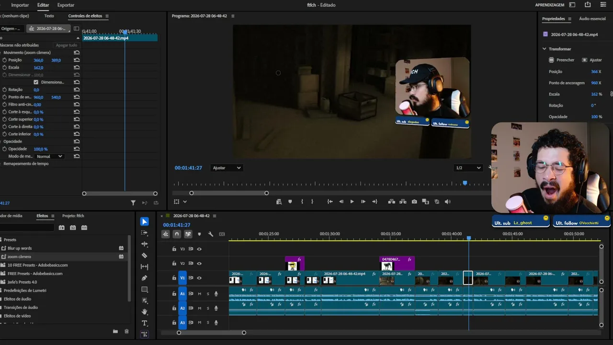Open the Propriedades panel menu

tap(570, 19)
